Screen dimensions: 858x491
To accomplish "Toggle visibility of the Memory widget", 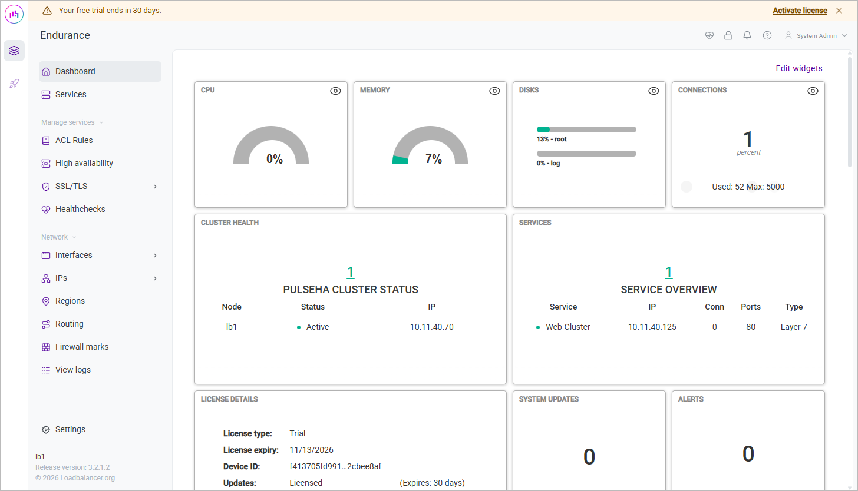I will coord(494,91).
